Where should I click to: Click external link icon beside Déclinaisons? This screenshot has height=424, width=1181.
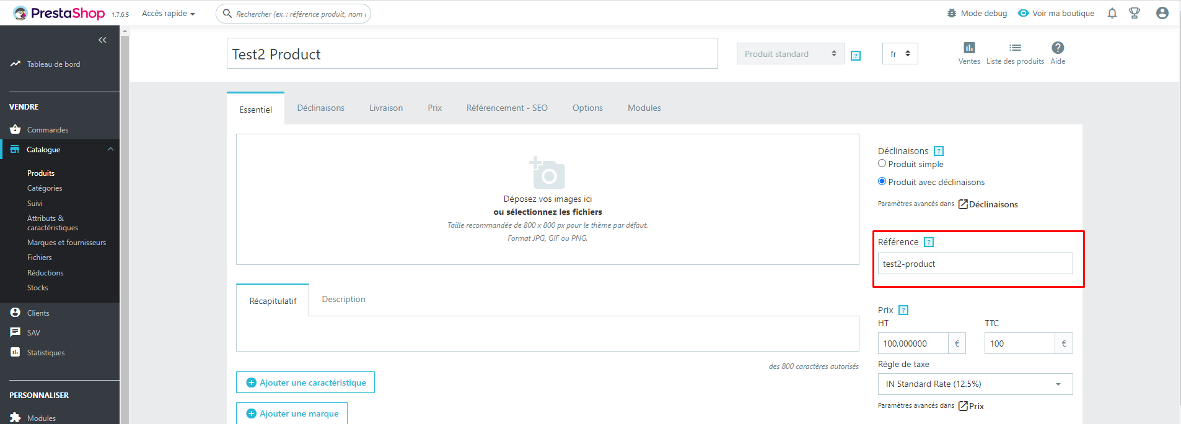(963, 204)
